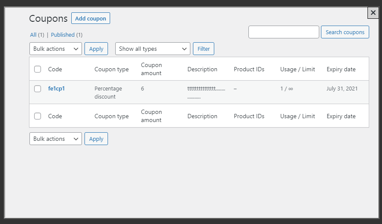Screen dimensions: 382x224
Task: Open the top Bulk actions dropdown
Action: [x=55, y=49]
